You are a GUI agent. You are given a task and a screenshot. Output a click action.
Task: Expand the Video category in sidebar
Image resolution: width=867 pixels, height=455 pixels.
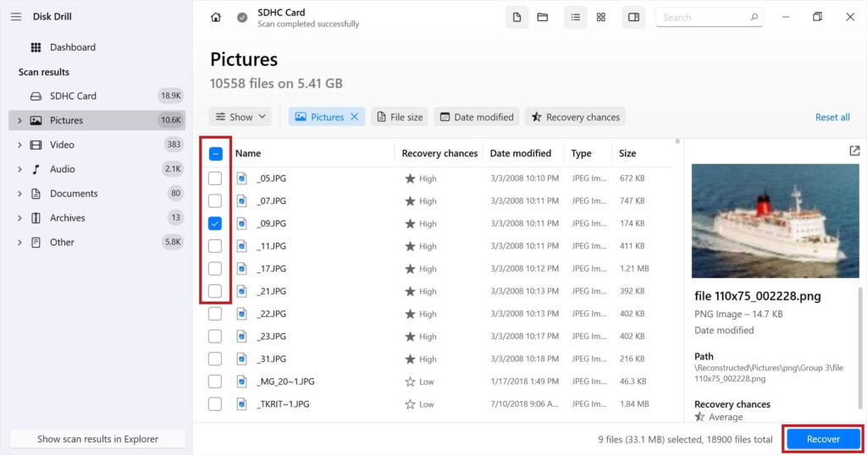coord(19,145)
